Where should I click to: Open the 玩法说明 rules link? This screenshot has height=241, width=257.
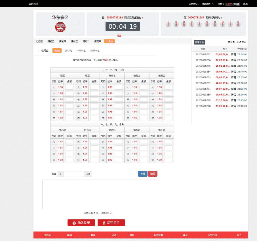coord(241,42)
